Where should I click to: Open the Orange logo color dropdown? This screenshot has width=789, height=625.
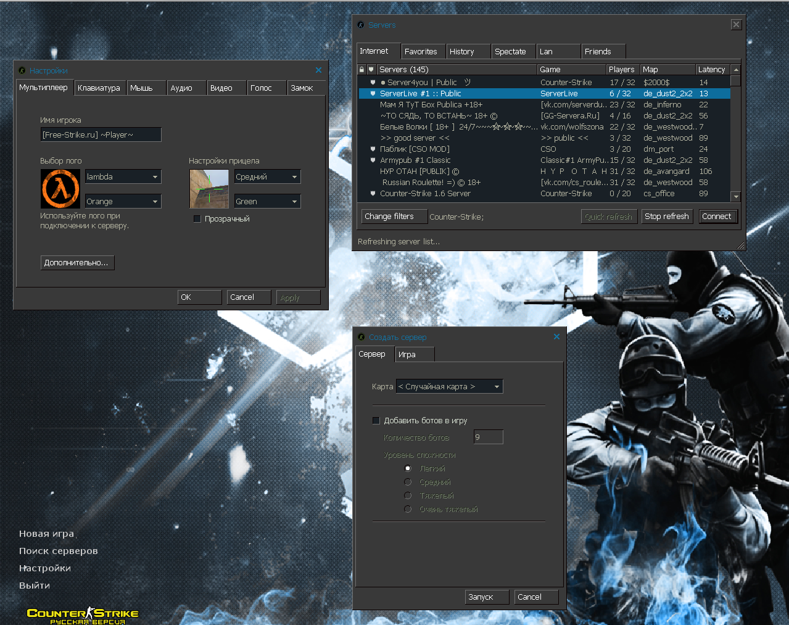(123, 201)
